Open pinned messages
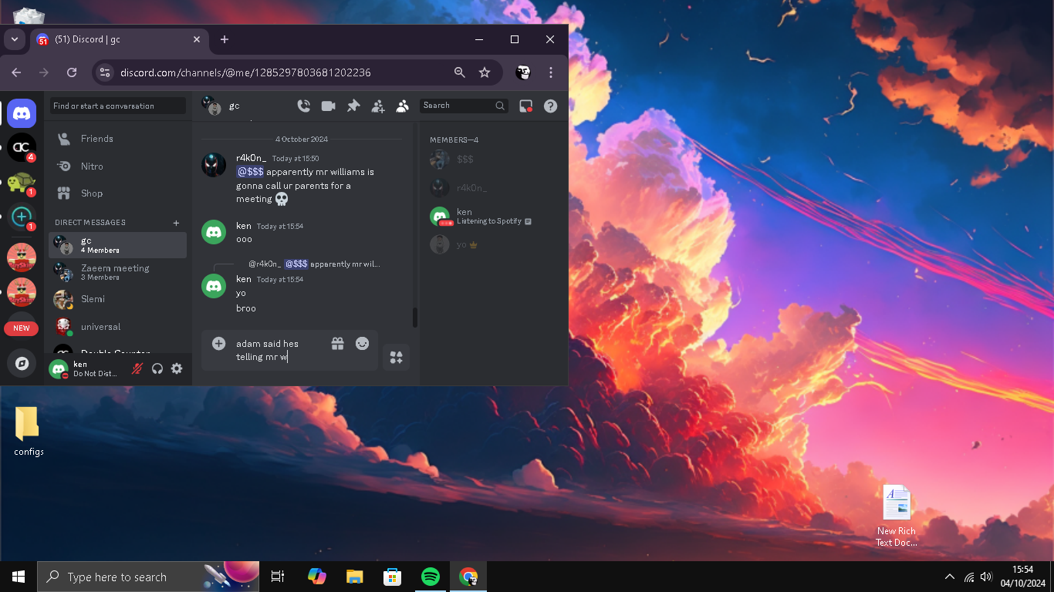Viewport: 1054px width, 592px height. [353, 106]
